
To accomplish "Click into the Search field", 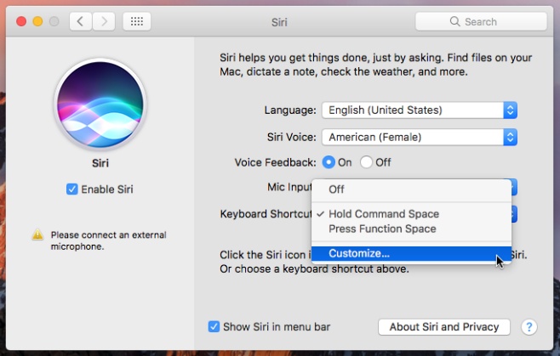I will (x=481, y=22).
